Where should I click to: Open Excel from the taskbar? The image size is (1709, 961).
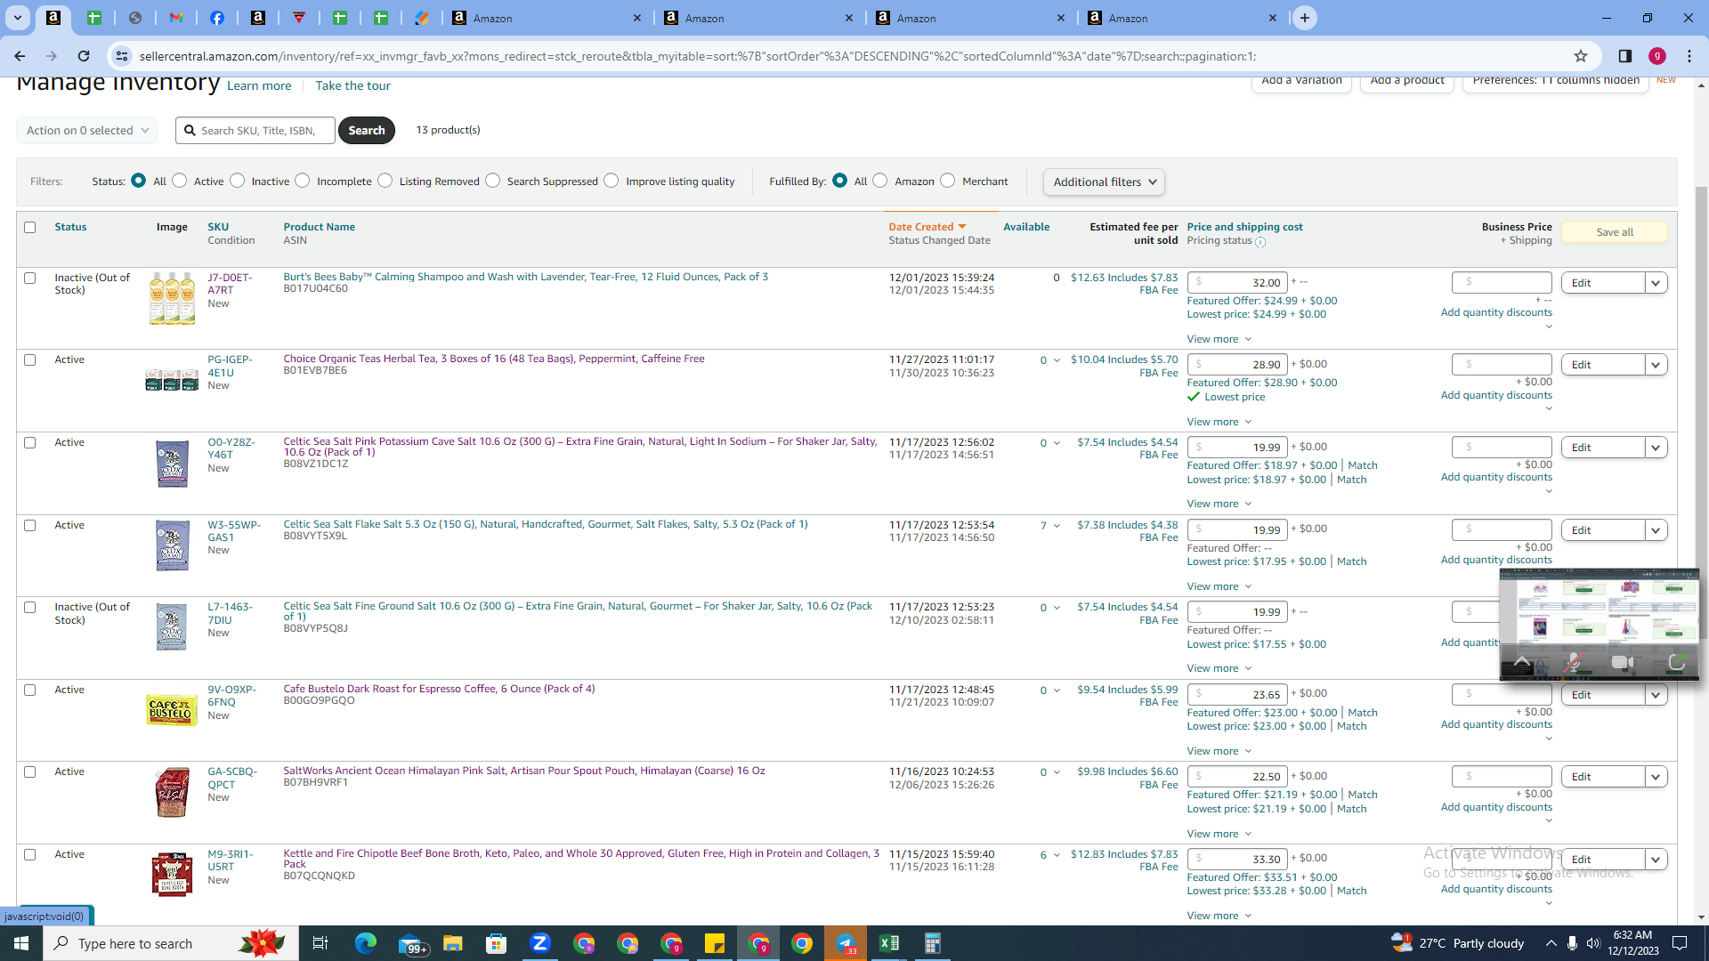pyautogui.click(x=889, y=943)
